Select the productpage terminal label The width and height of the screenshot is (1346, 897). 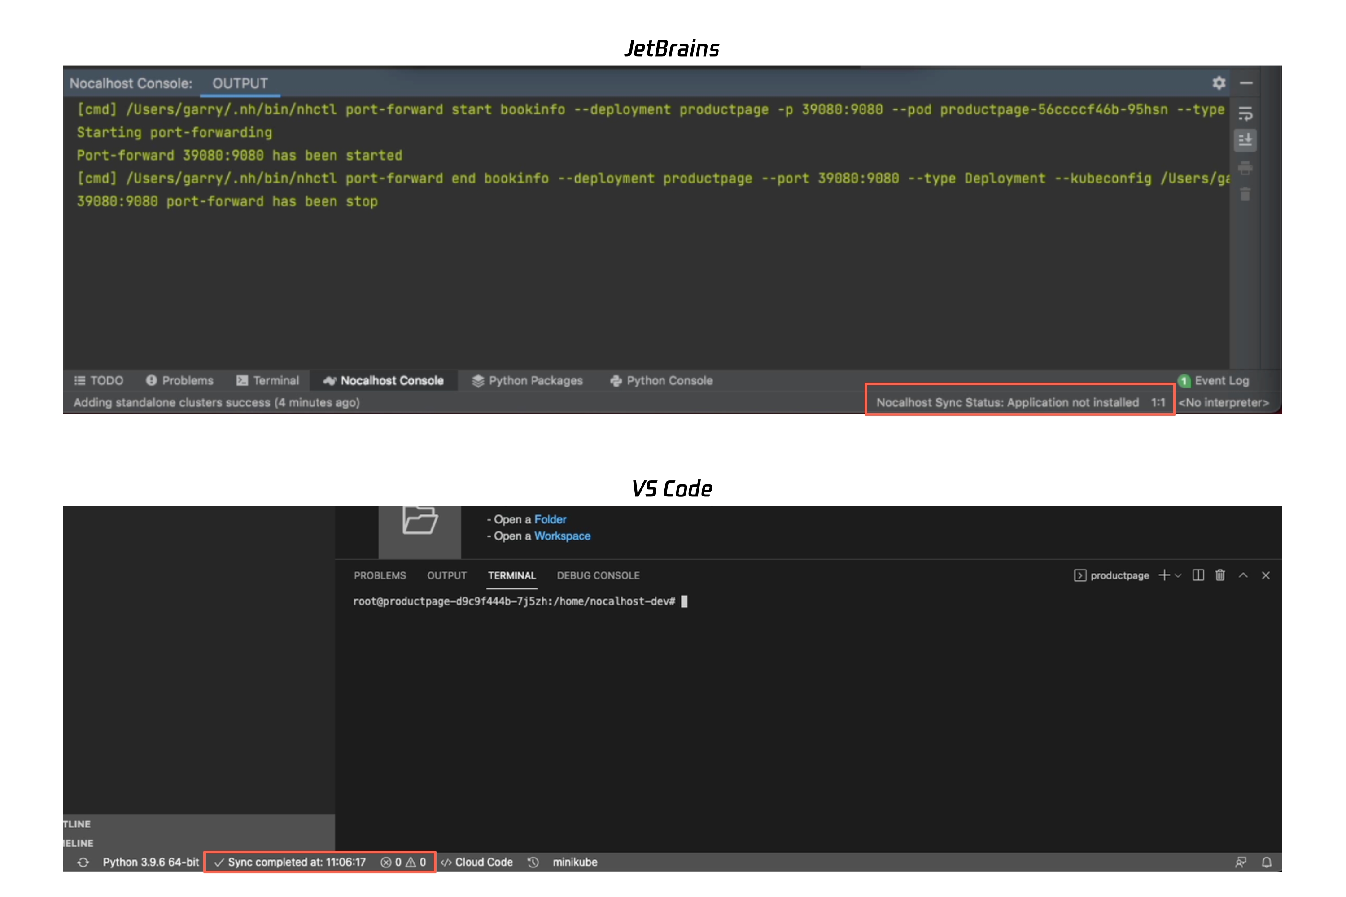(x=1119, y=575)
